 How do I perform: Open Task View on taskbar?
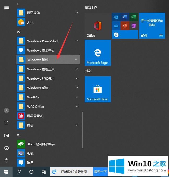click(x=44, y=172)
